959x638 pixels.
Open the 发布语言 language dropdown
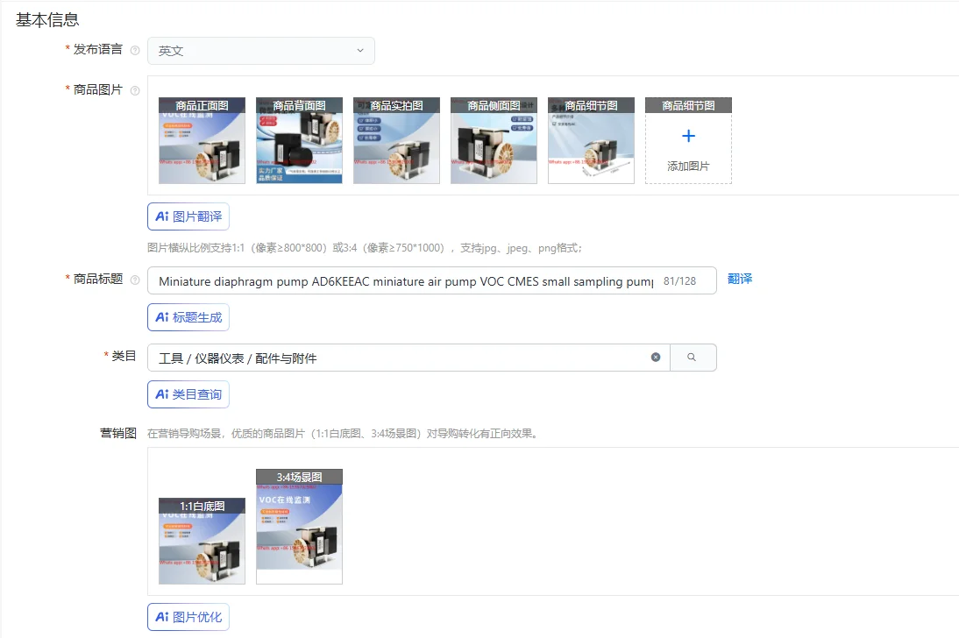click(260, 51)
